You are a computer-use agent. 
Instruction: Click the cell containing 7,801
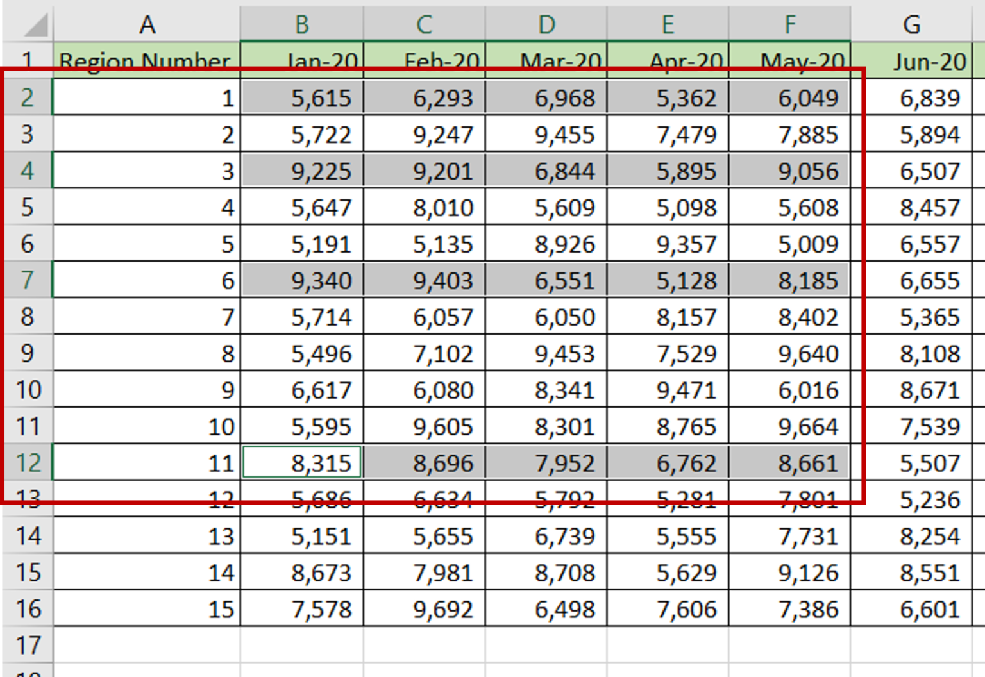789,499
